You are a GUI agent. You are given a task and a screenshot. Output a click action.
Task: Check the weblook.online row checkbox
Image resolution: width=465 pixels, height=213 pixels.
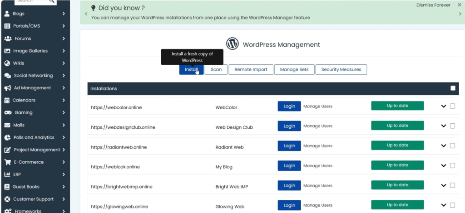pos(452,165)
